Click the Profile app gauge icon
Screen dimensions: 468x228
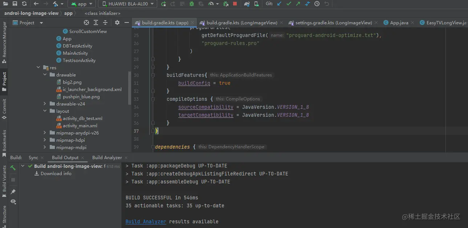pos(211,4)
